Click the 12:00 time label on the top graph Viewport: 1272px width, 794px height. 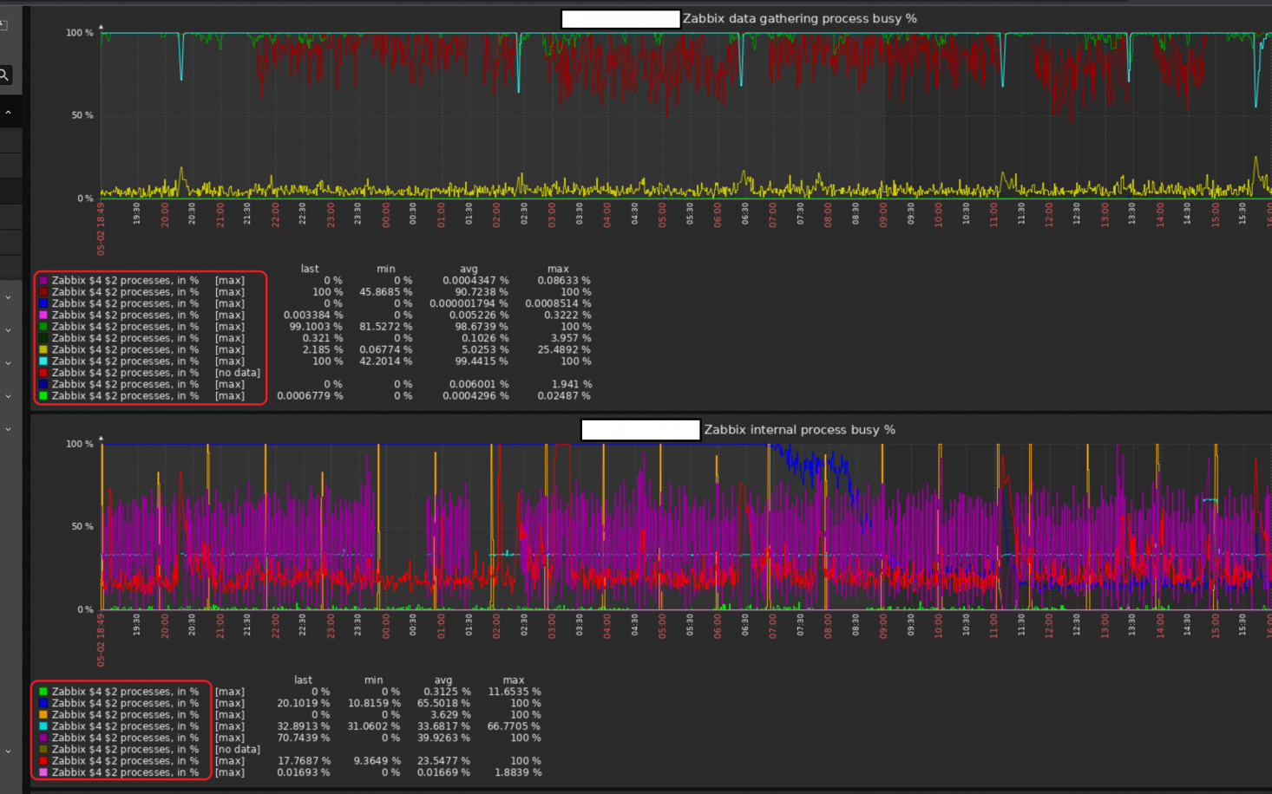pyautogui.click(x=1049, y=213)
